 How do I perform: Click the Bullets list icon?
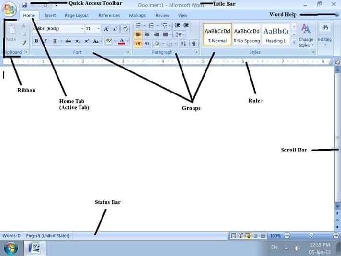point(138,26)
